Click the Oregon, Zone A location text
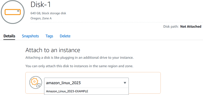The image size is (203, 95). [x=41, y=18]
